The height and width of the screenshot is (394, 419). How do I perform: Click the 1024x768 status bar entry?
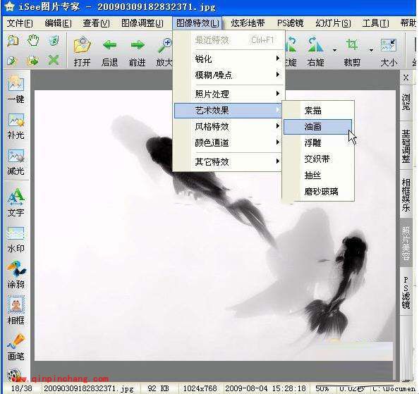[200, 388]
